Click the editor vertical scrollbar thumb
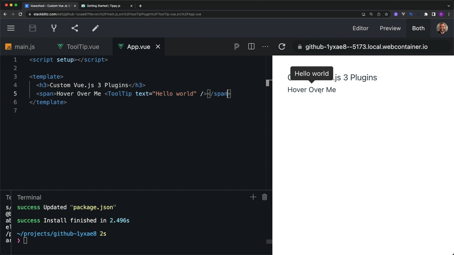This screenshot has width=454, height=255. pos(269,83)
